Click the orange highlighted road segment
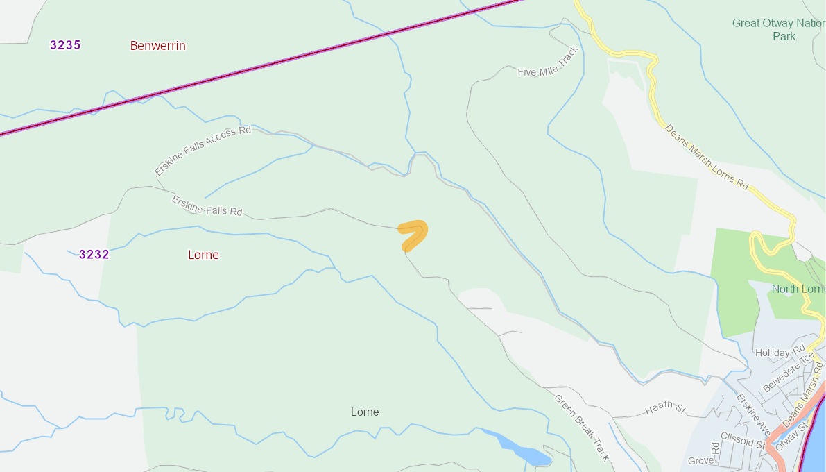 413,235
